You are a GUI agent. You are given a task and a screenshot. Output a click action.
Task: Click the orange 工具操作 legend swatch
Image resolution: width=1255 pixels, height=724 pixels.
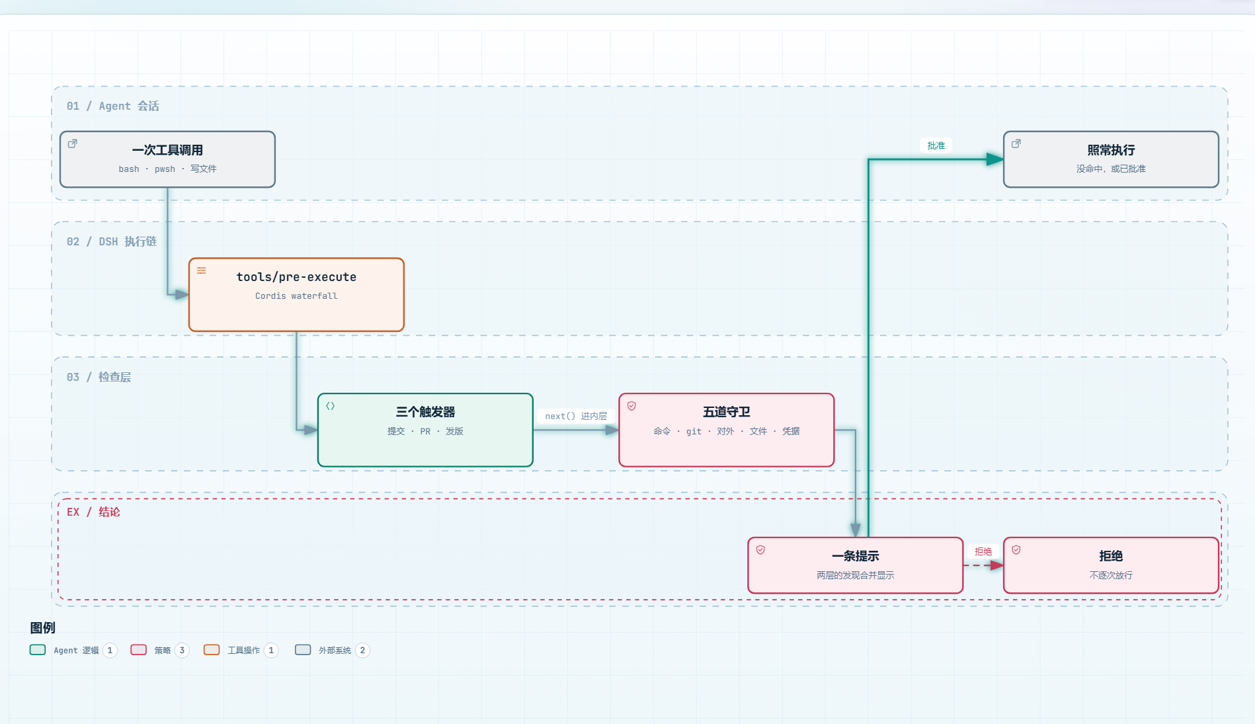tap(212, 650)
